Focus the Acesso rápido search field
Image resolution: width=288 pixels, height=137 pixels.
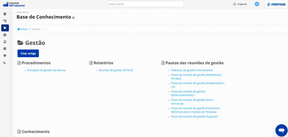tap(145, 4)
